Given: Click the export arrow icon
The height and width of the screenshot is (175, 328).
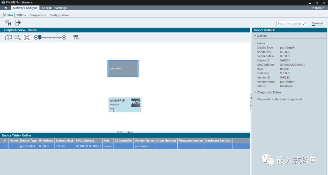Looking at the screenshot, I should 18,22.
